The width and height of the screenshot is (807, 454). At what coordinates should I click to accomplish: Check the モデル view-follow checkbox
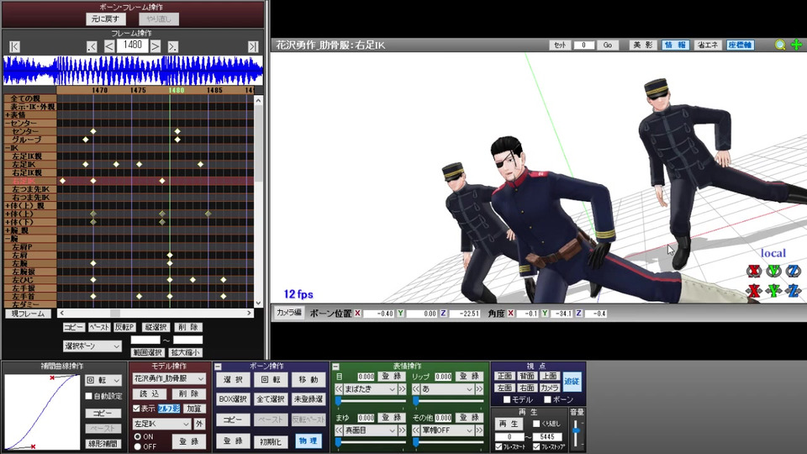pyautogui.click(x=506, y=399)
